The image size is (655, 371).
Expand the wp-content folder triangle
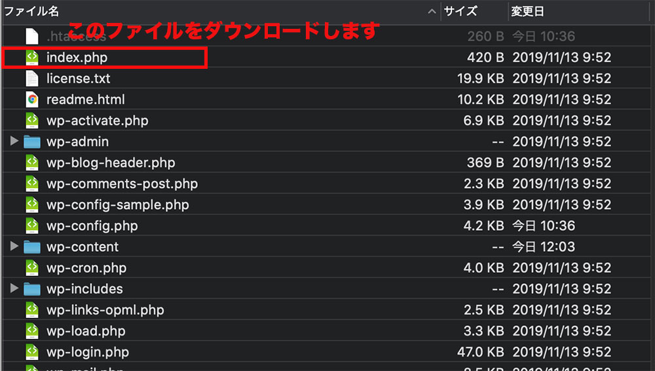pos(14,246)
